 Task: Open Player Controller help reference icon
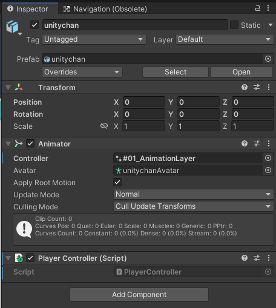245,258
